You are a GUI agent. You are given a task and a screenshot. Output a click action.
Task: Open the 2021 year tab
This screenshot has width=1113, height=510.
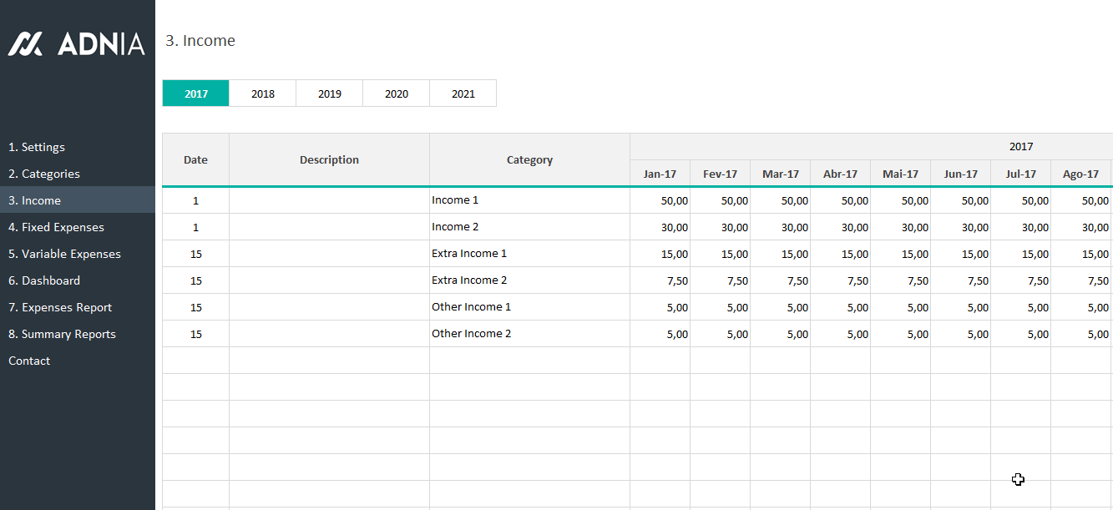(x=463, y=93)
